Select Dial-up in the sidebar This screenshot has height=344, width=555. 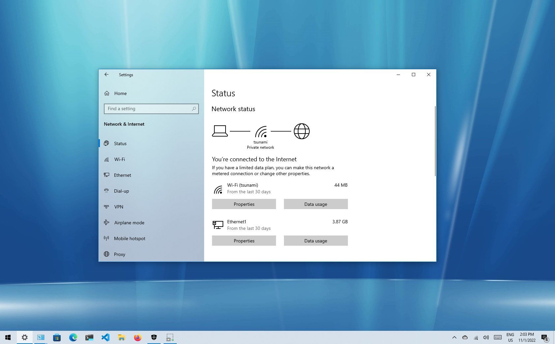pyautogui.click(x=121, y=191)
